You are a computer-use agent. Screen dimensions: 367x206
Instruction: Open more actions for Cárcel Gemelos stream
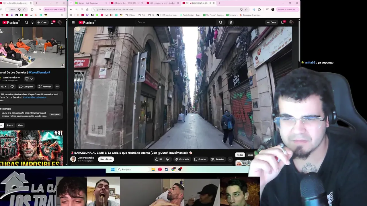pyautogui.click(x=57, y=86)
